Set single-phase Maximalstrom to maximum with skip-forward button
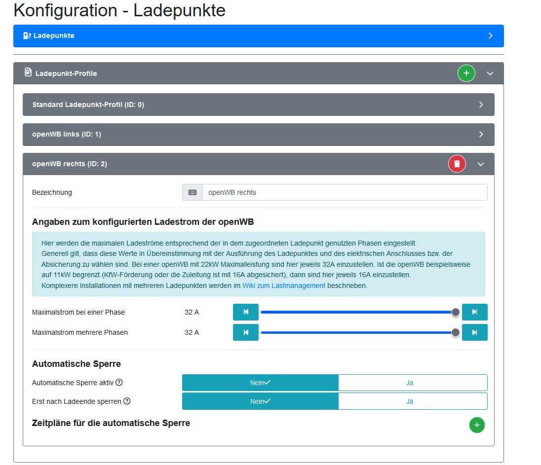This screenshot has height=465, width=541. coord(475,312)
